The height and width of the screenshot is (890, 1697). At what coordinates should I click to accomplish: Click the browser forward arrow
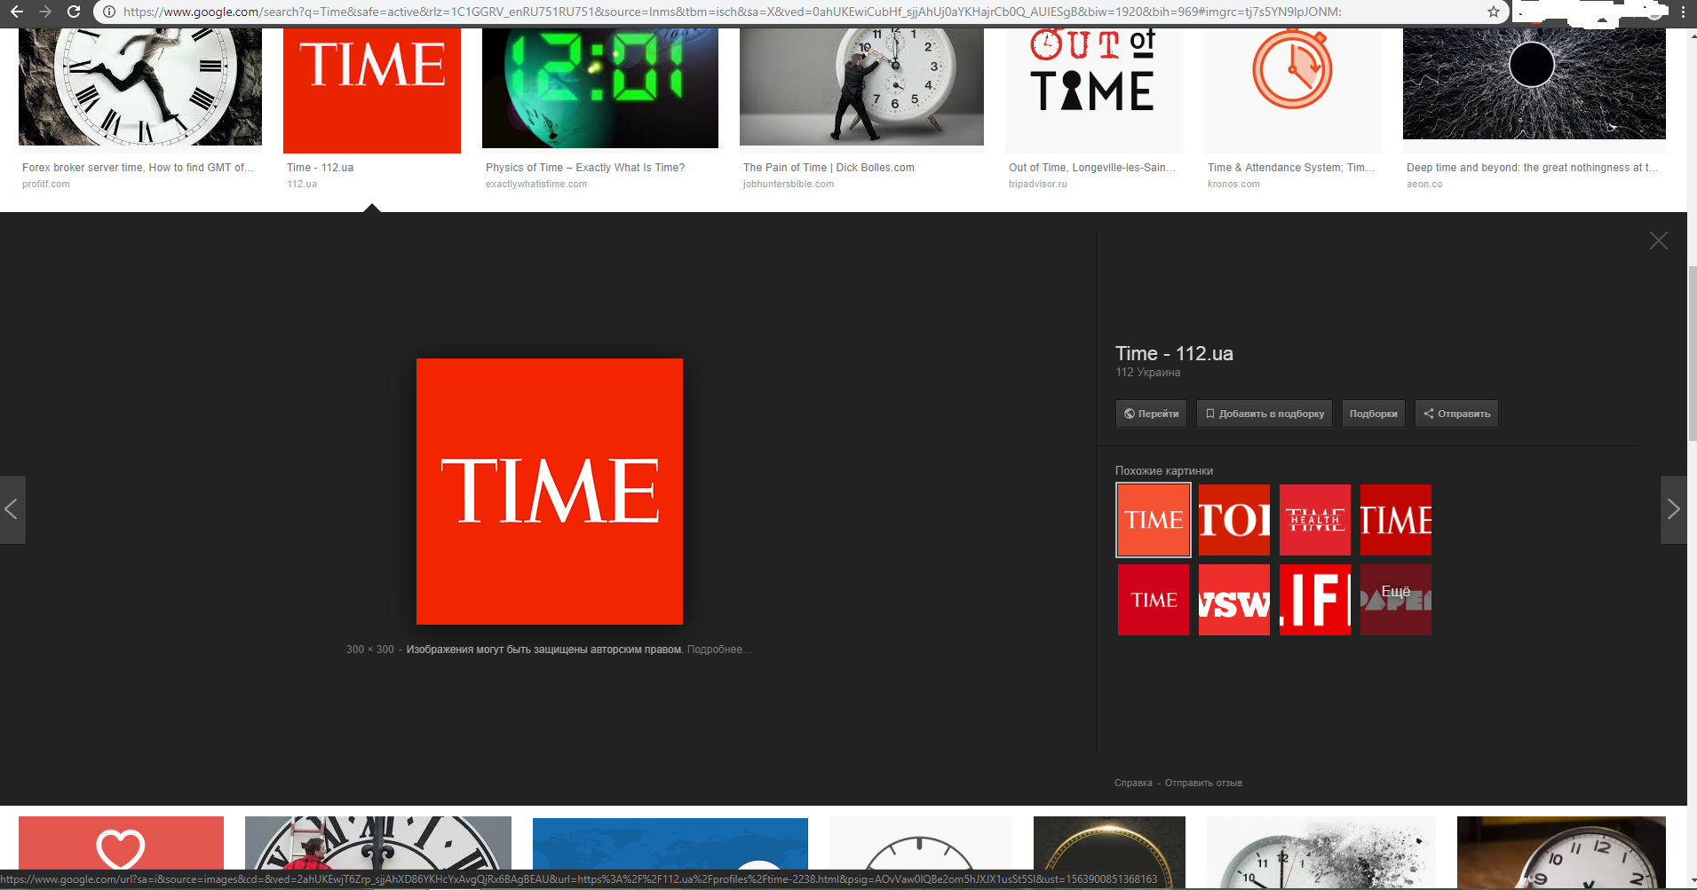click(45, 12)
